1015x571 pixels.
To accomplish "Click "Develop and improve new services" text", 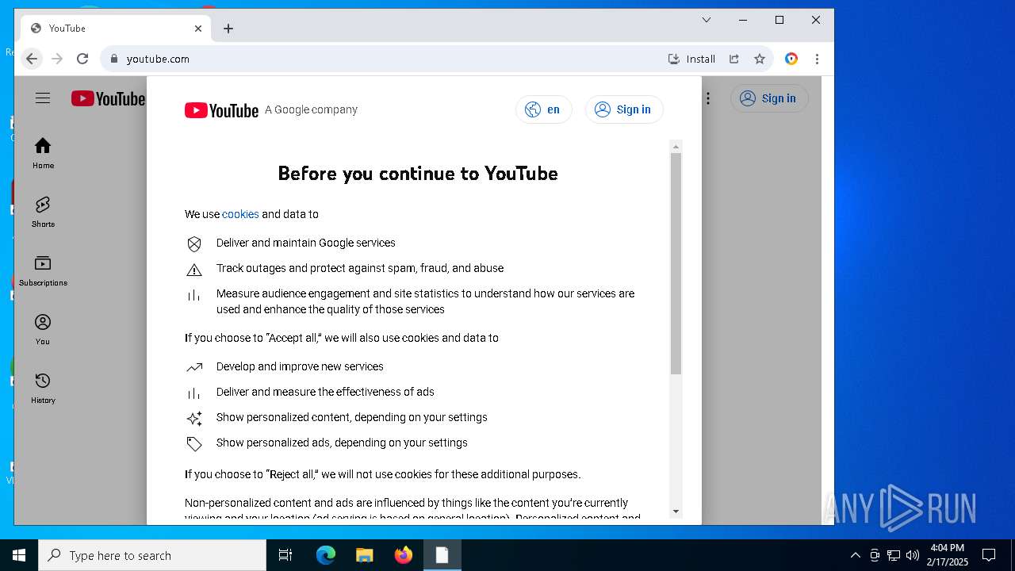I will [300, 366].
